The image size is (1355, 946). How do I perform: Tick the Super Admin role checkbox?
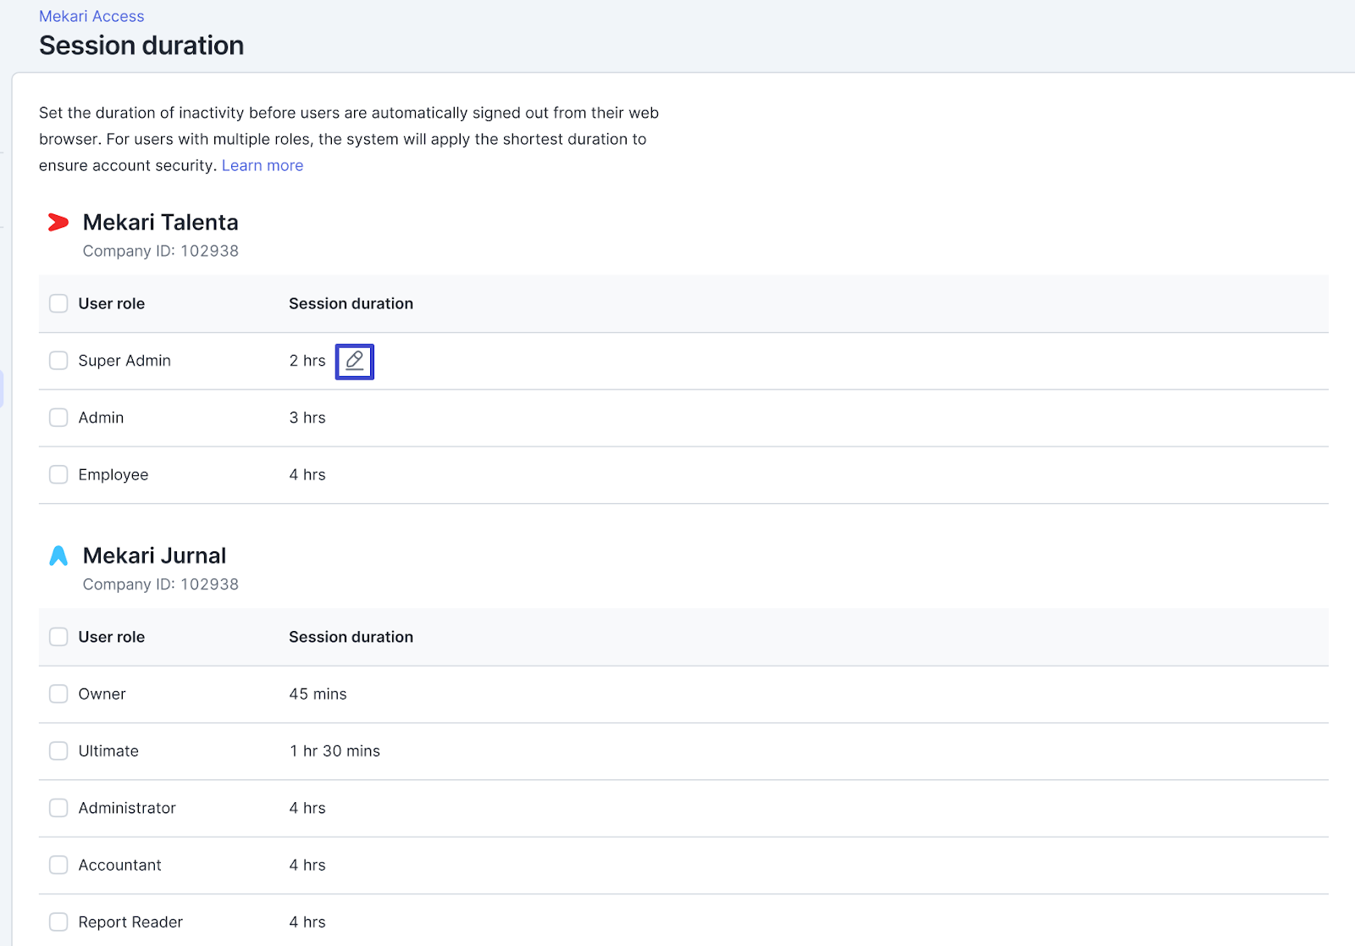pos(58,361)
